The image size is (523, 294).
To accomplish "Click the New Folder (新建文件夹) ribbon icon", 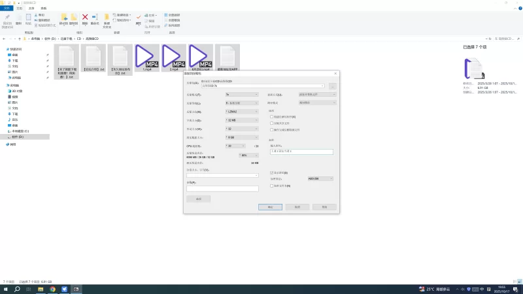I will [107, 18].
